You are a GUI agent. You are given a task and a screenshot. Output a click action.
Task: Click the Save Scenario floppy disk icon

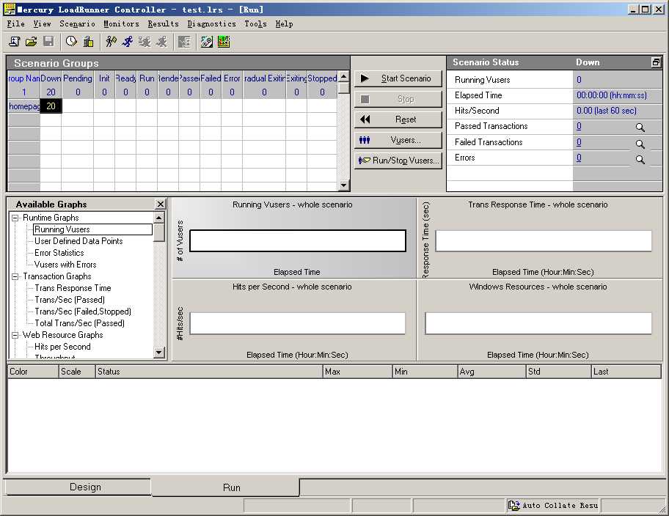pyautogui.click(x=48, y=41)
